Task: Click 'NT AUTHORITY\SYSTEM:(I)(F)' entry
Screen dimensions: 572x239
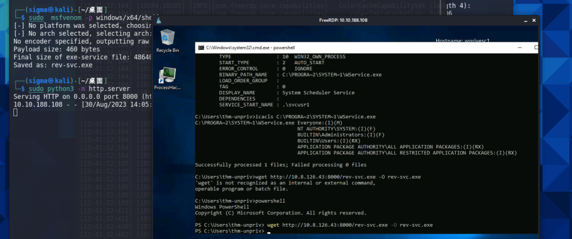Action: [x=336, y=129]
